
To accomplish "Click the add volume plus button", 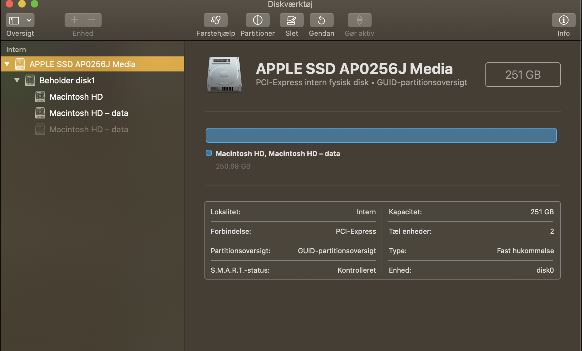I will (74, 20).
